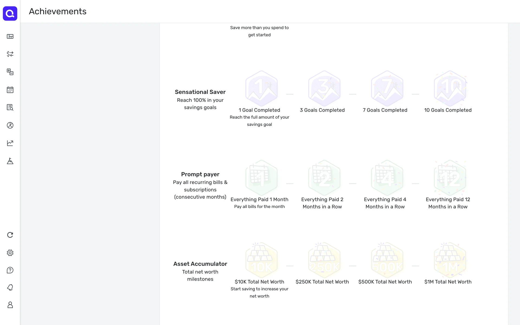
Task: Open the user profile icon
Action: [10, 305]
